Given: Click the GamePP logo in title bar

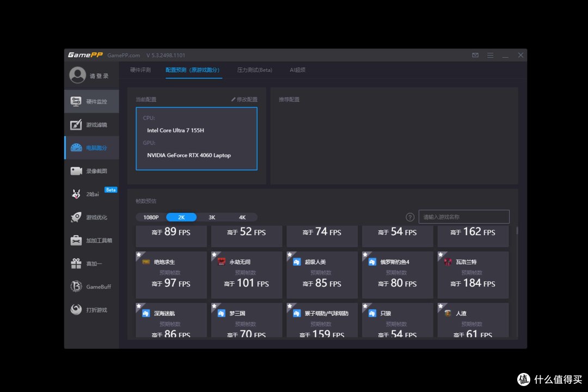Looking at the screenshot, I should pos(85,55).
